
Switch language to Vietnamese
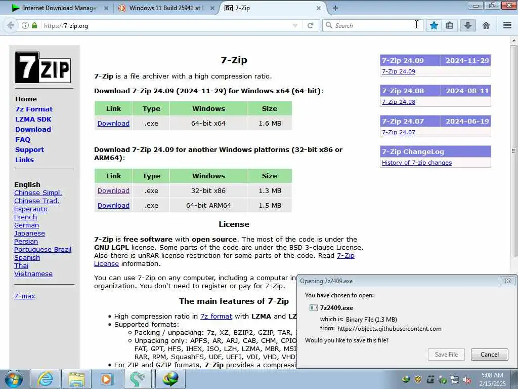pyautogui.click(x=33, y=274)
